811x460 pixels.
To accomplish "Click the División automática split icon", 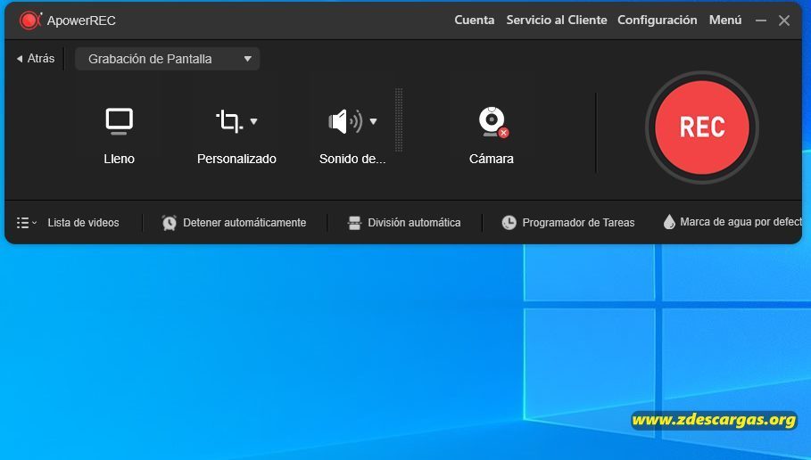I will 355,223.
